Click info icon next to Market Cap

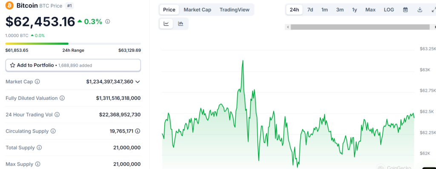(x=37, y=82)
